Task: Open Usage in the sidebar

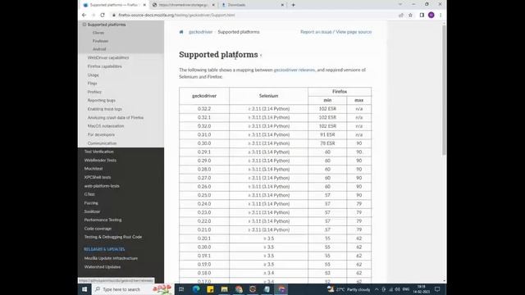Action: [93, 75]
